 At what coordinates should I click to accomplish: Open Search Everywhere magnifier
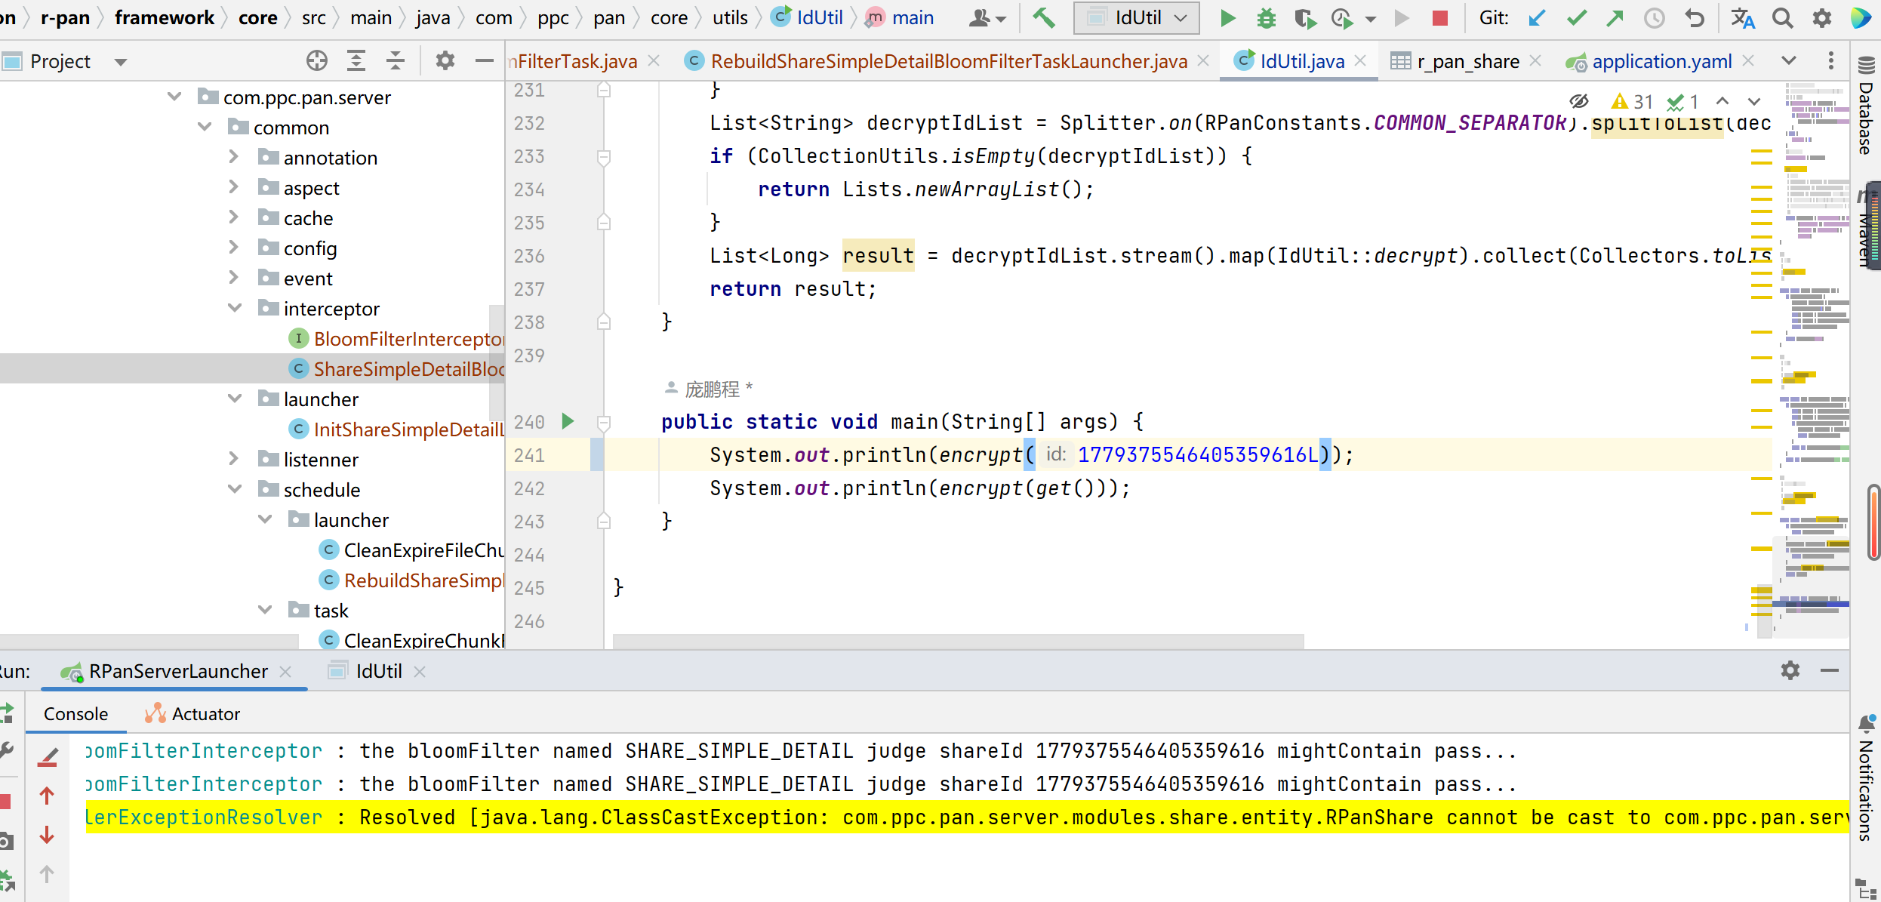(x=1782, y=17)
